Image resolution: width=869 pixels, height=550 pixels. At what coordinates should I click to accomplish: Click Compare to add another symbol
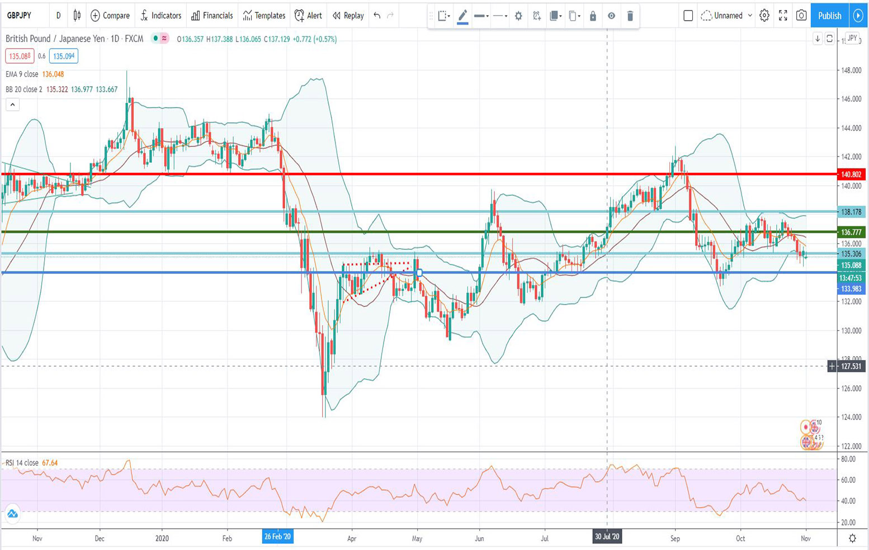point(110,16)
